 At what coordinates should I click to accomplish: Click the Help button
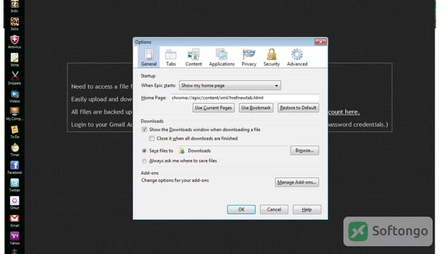pos(307,209)
